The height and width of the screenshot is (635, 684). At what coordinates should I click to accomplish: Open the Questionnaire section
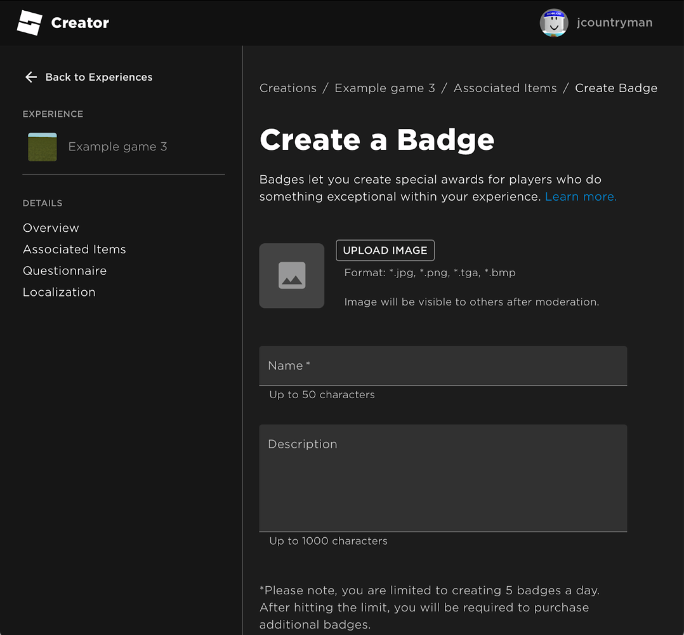(x=65, y=271)
